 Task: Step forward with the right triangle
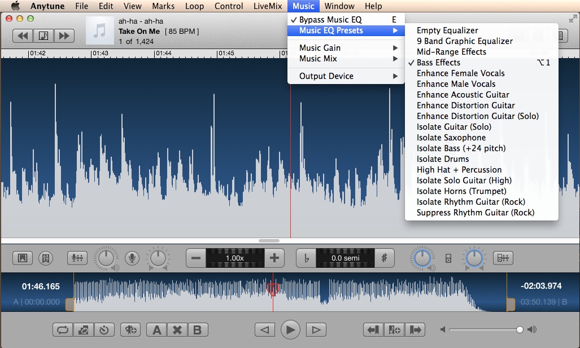316,329
